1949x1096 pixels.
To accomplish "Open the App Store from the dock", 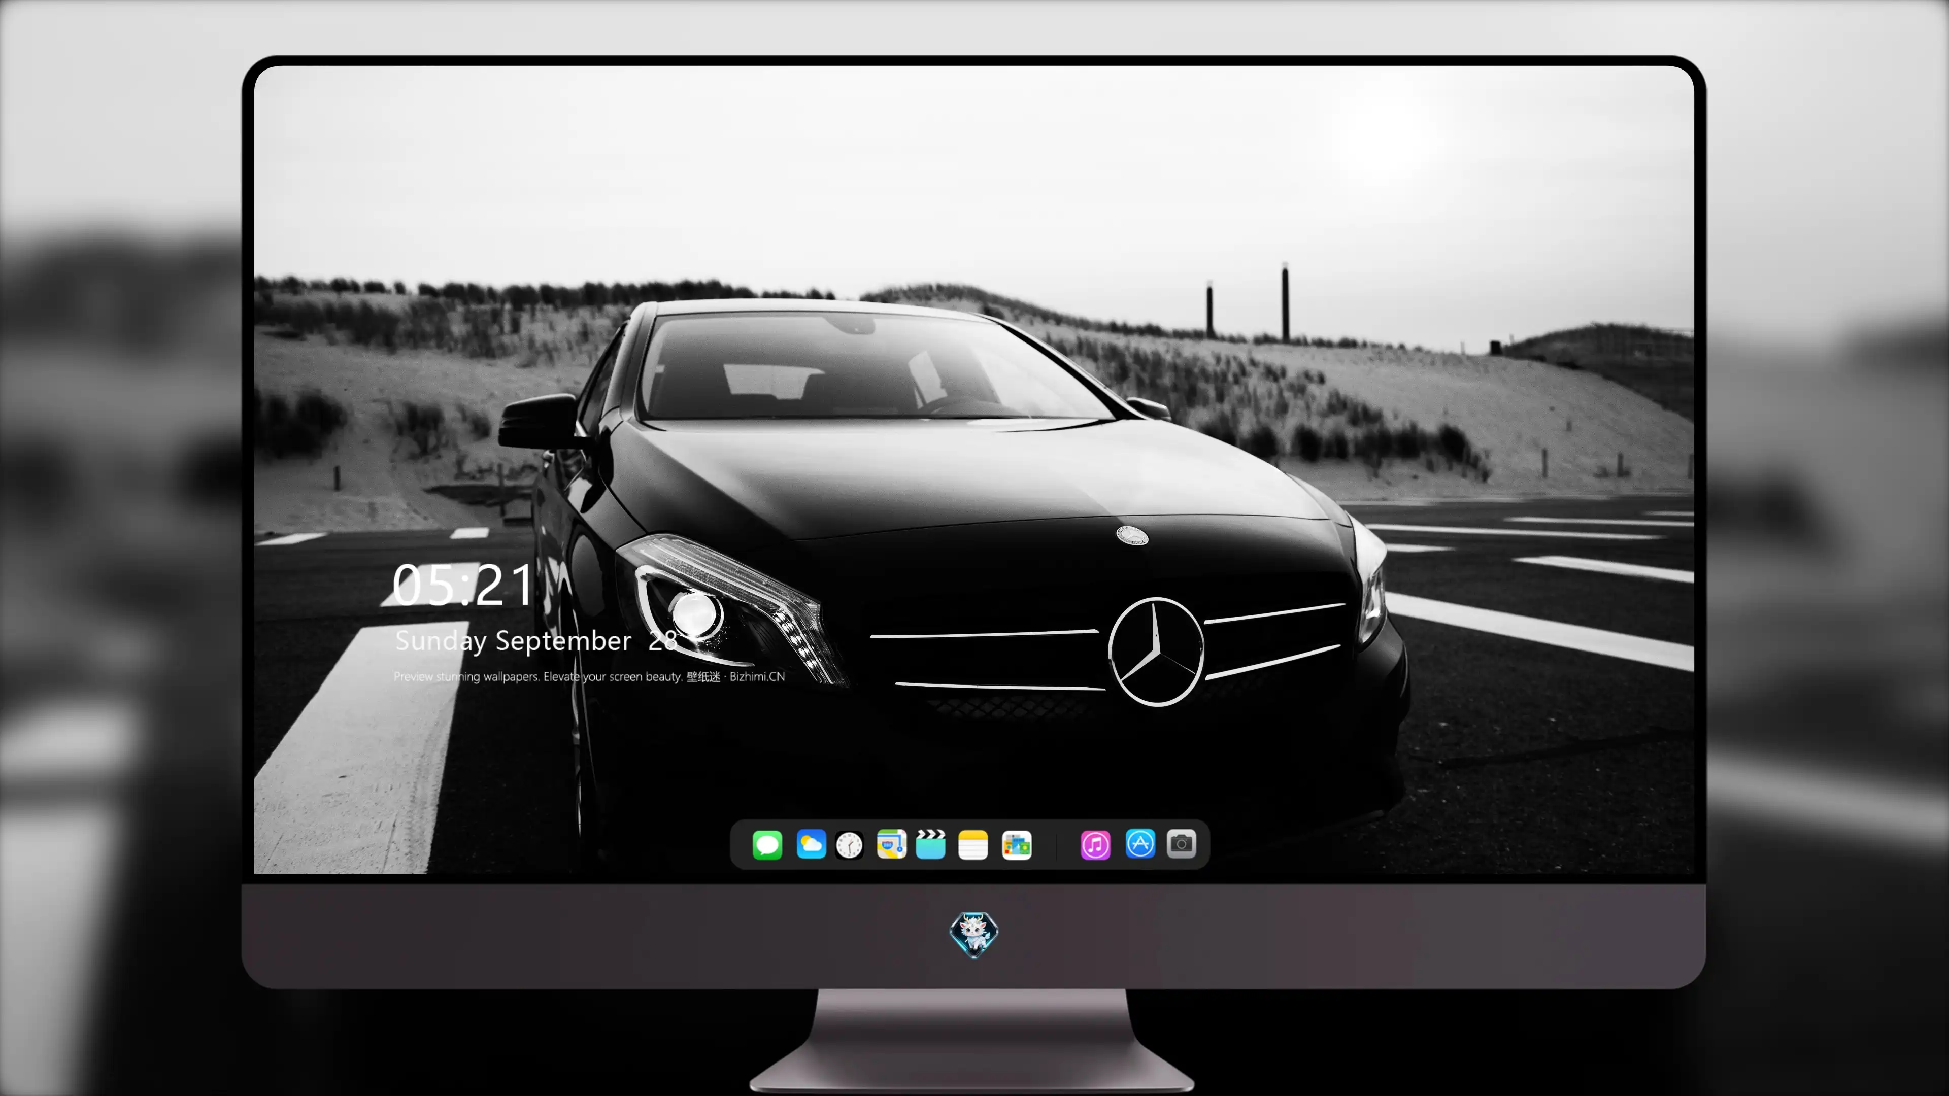I will coord(1140,843).
